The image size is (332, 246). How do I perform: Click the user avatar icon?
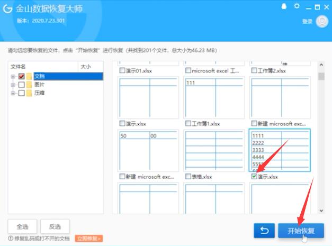point(322,22)
